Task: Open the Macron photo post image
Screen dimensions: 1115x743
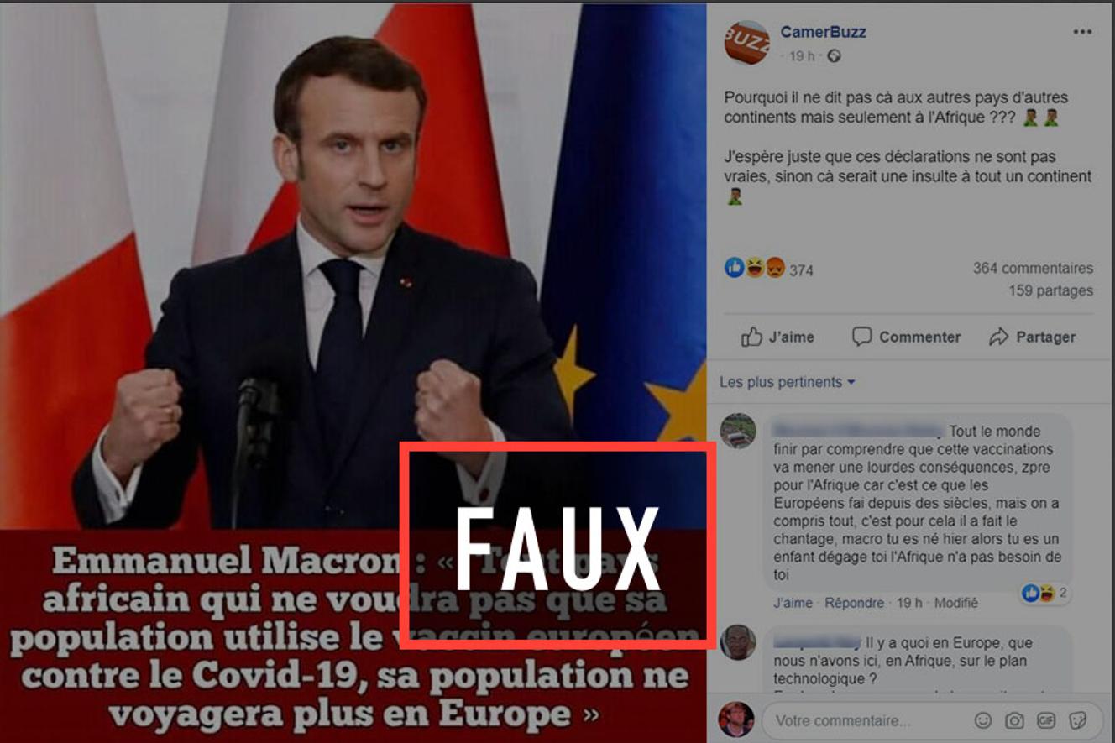Action: [353, 372]
